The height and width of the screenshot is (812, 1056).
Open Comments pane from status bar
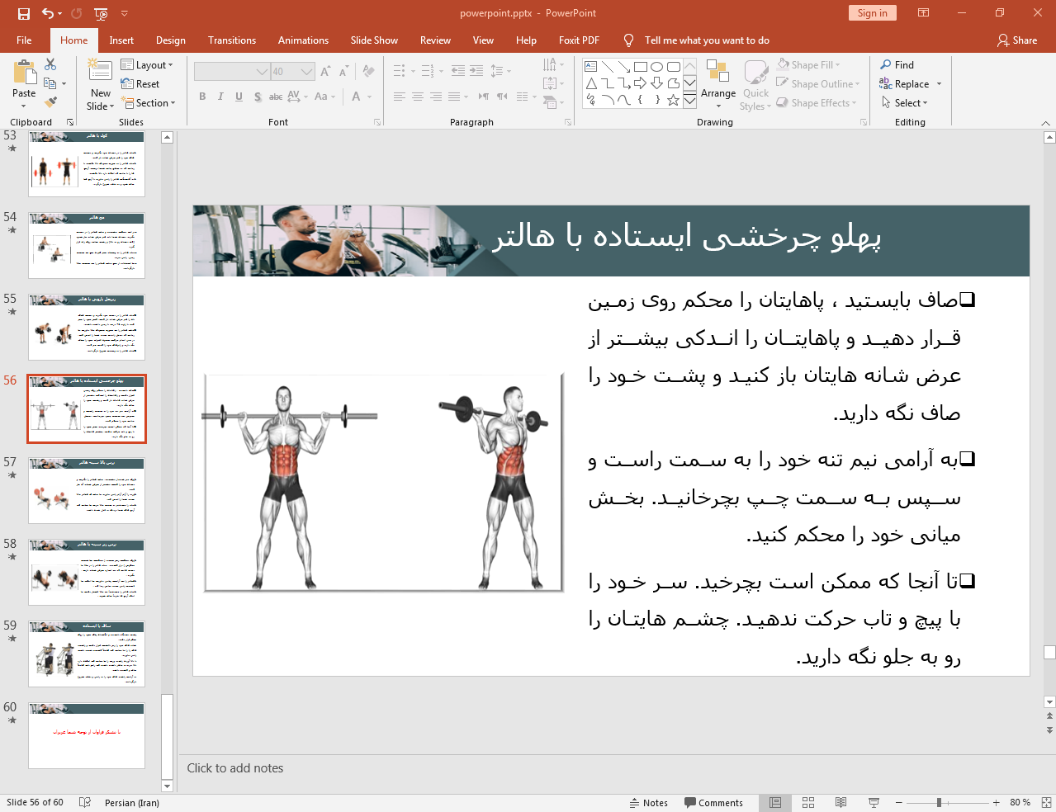[x=714, y=803]
